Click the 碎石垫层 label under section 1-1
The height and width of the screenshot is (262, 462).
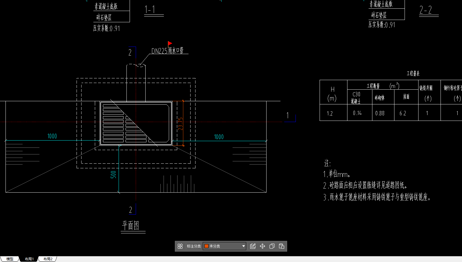104,17
